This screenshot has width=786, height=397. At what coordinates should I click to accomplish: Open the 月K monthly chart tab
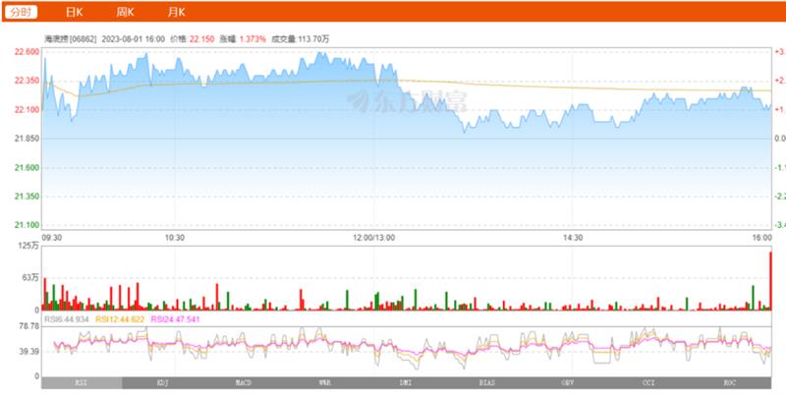point(176,12)
